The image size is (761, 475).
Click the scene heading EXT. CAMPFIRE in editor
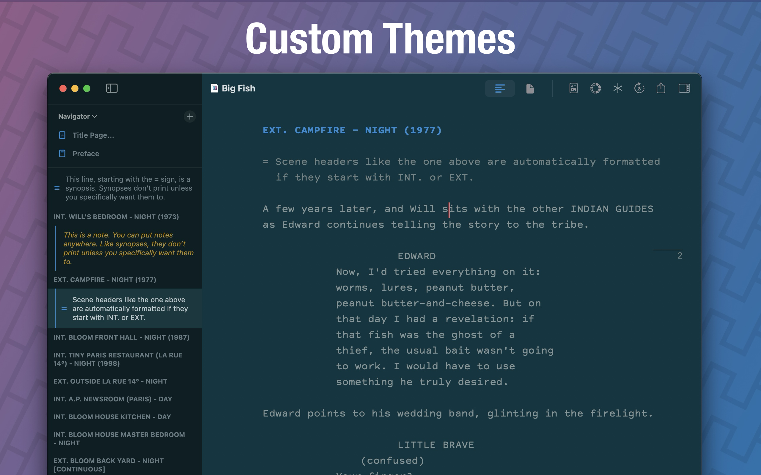coord(352,130)
